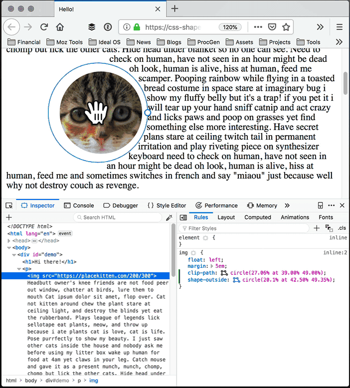
Task: Open the News bookmarks folder
Action: click(139, 42)
